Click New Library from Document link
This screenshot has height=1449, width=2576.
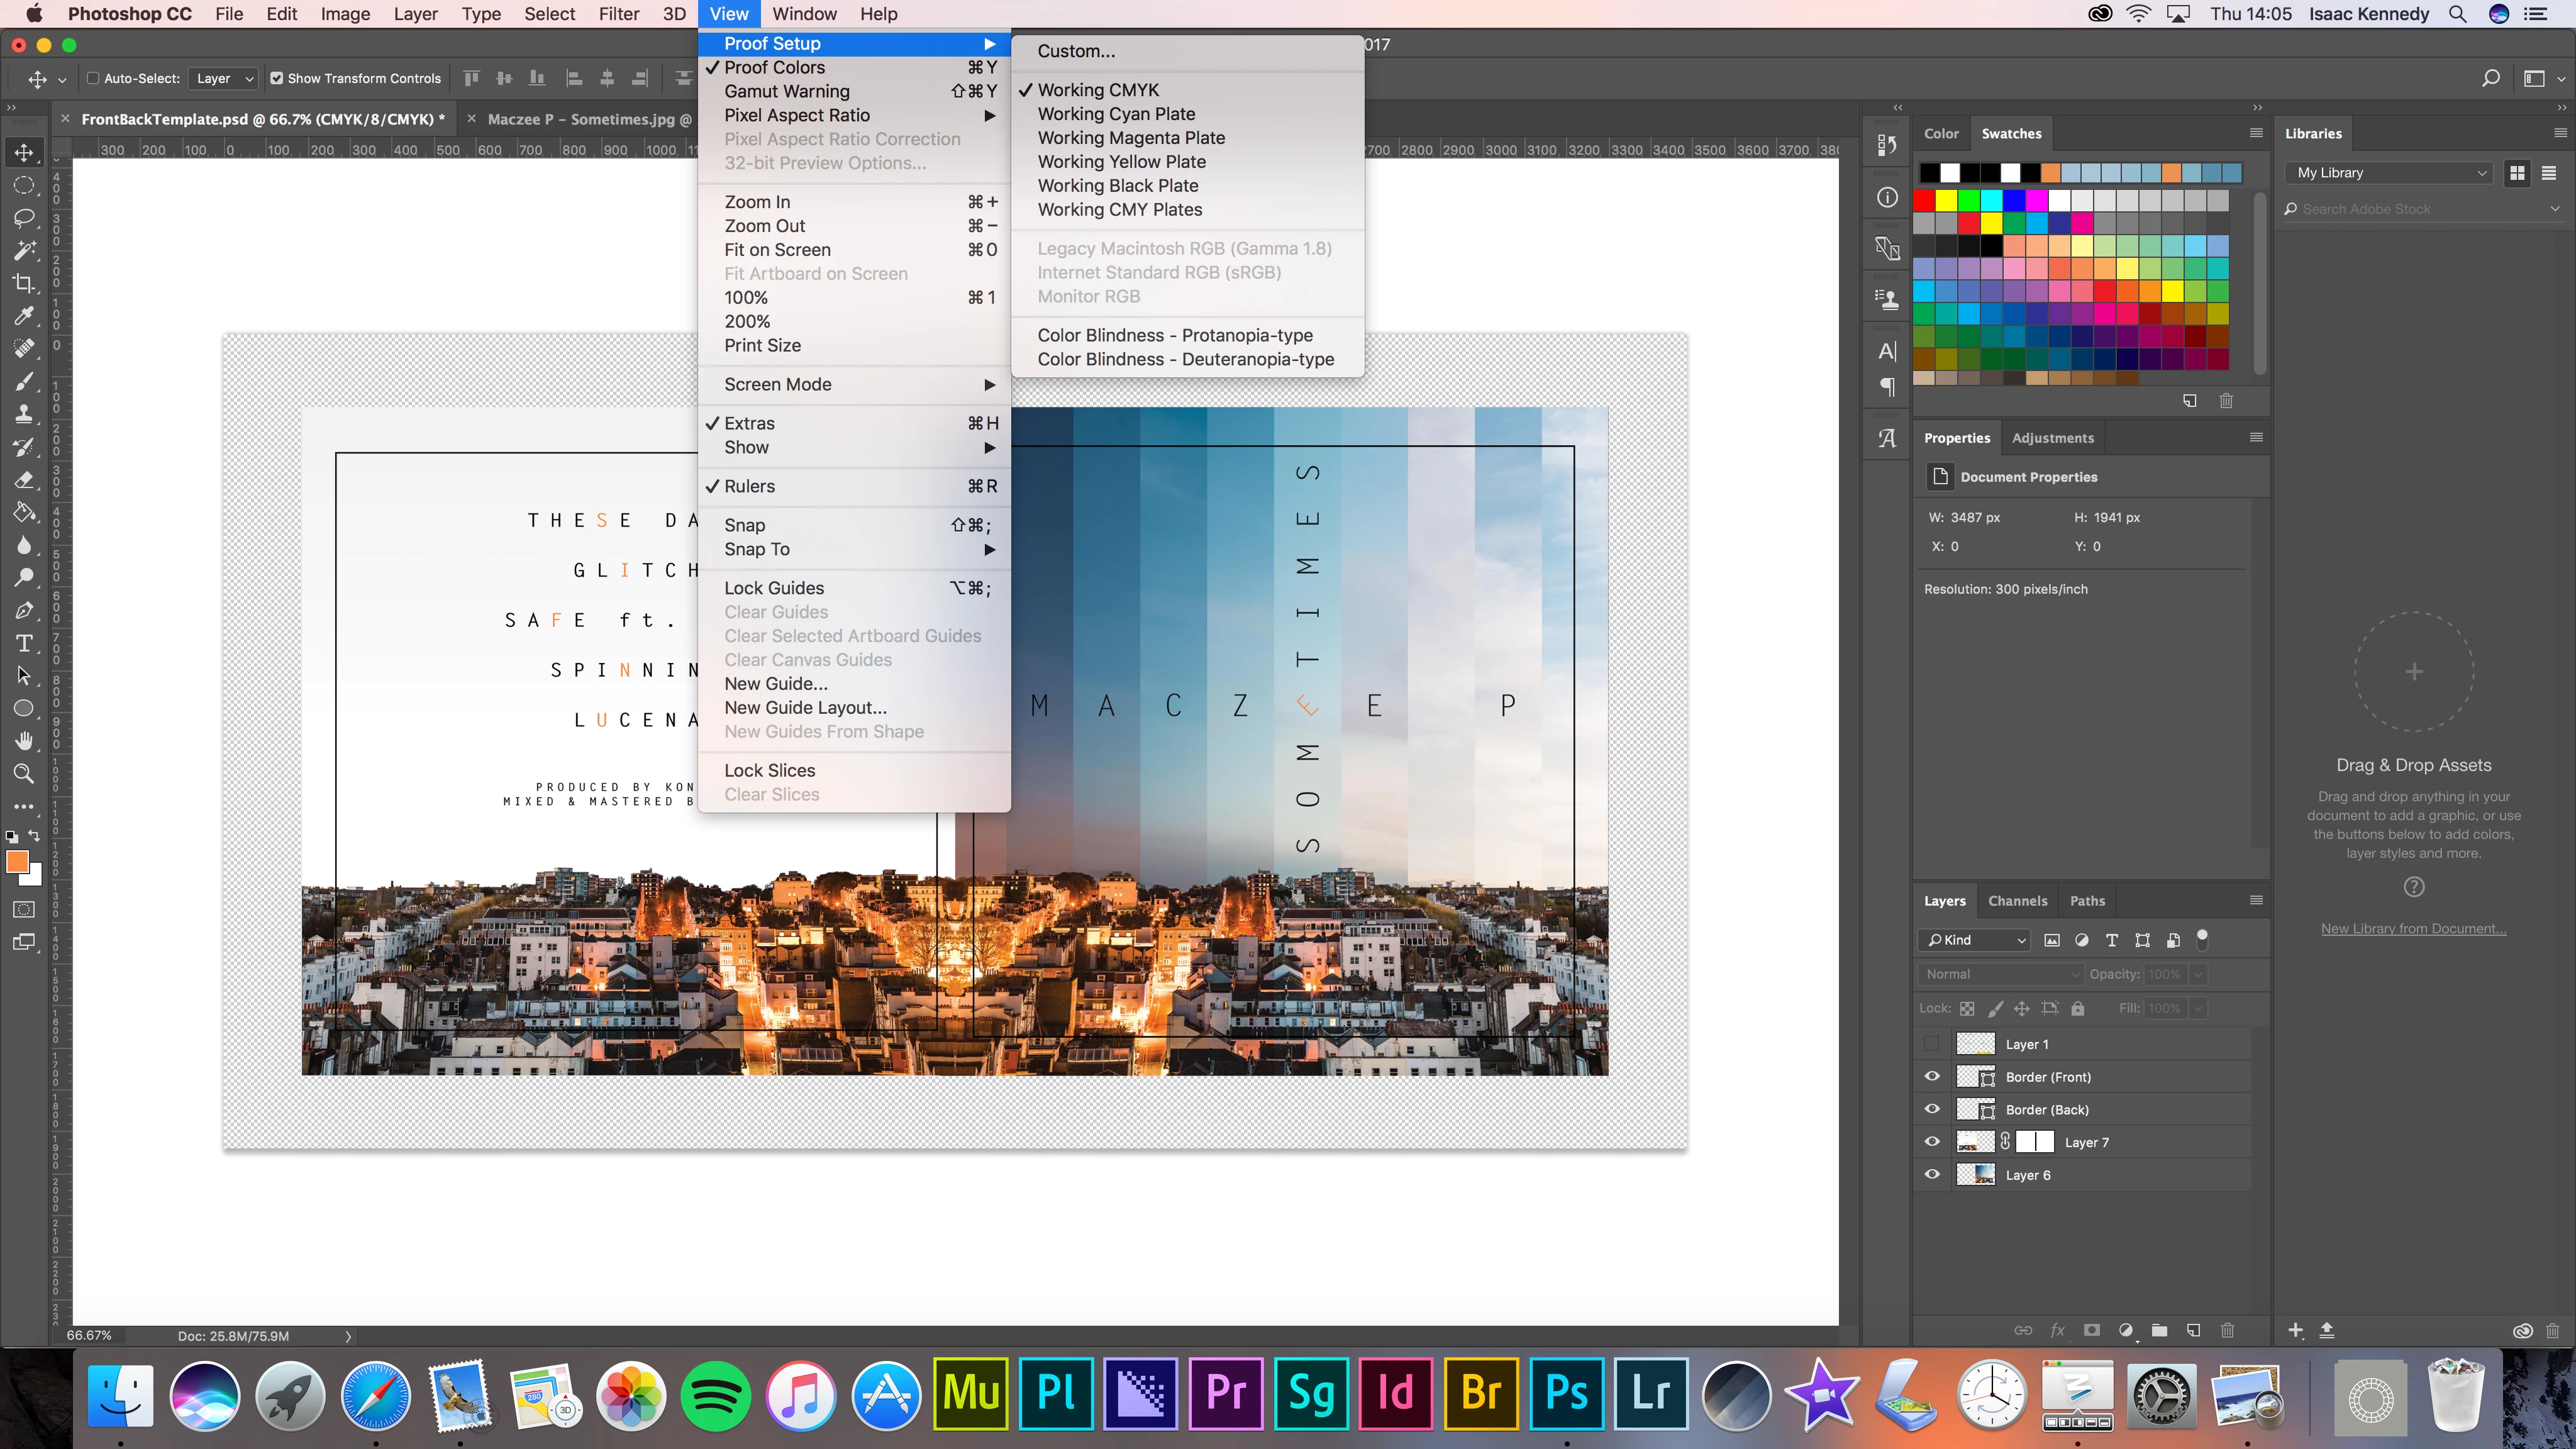[2413, 929]
